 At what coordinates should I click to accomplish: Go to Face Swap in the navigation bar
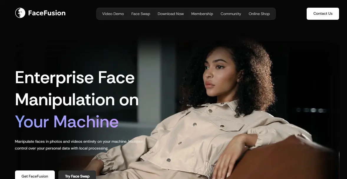point(141,14)
